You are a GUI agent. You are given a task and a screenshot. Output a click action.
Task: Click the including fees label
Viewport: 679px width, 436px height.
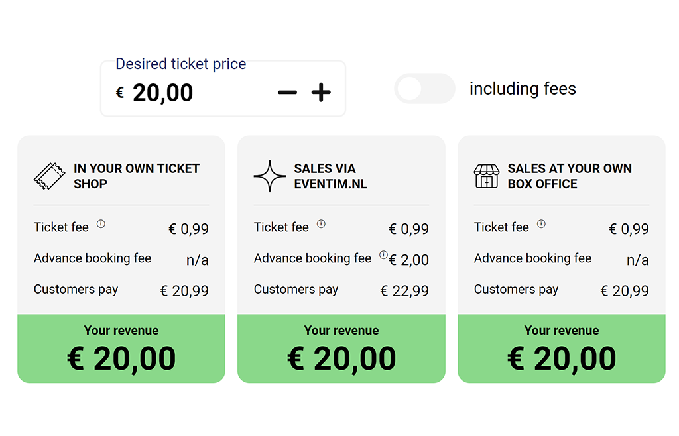click(523, 89)
